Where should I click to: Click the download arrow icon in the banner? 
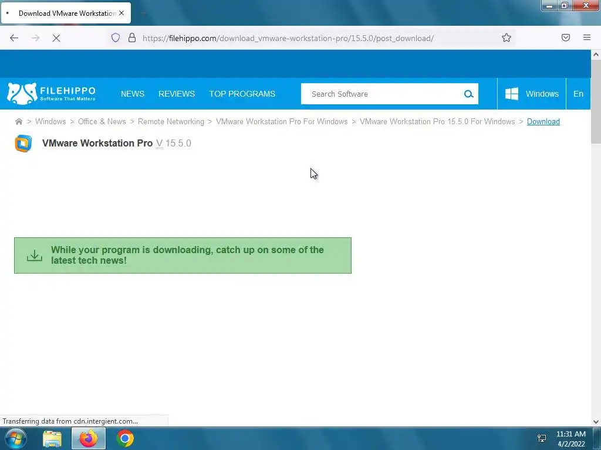(35, 255)
